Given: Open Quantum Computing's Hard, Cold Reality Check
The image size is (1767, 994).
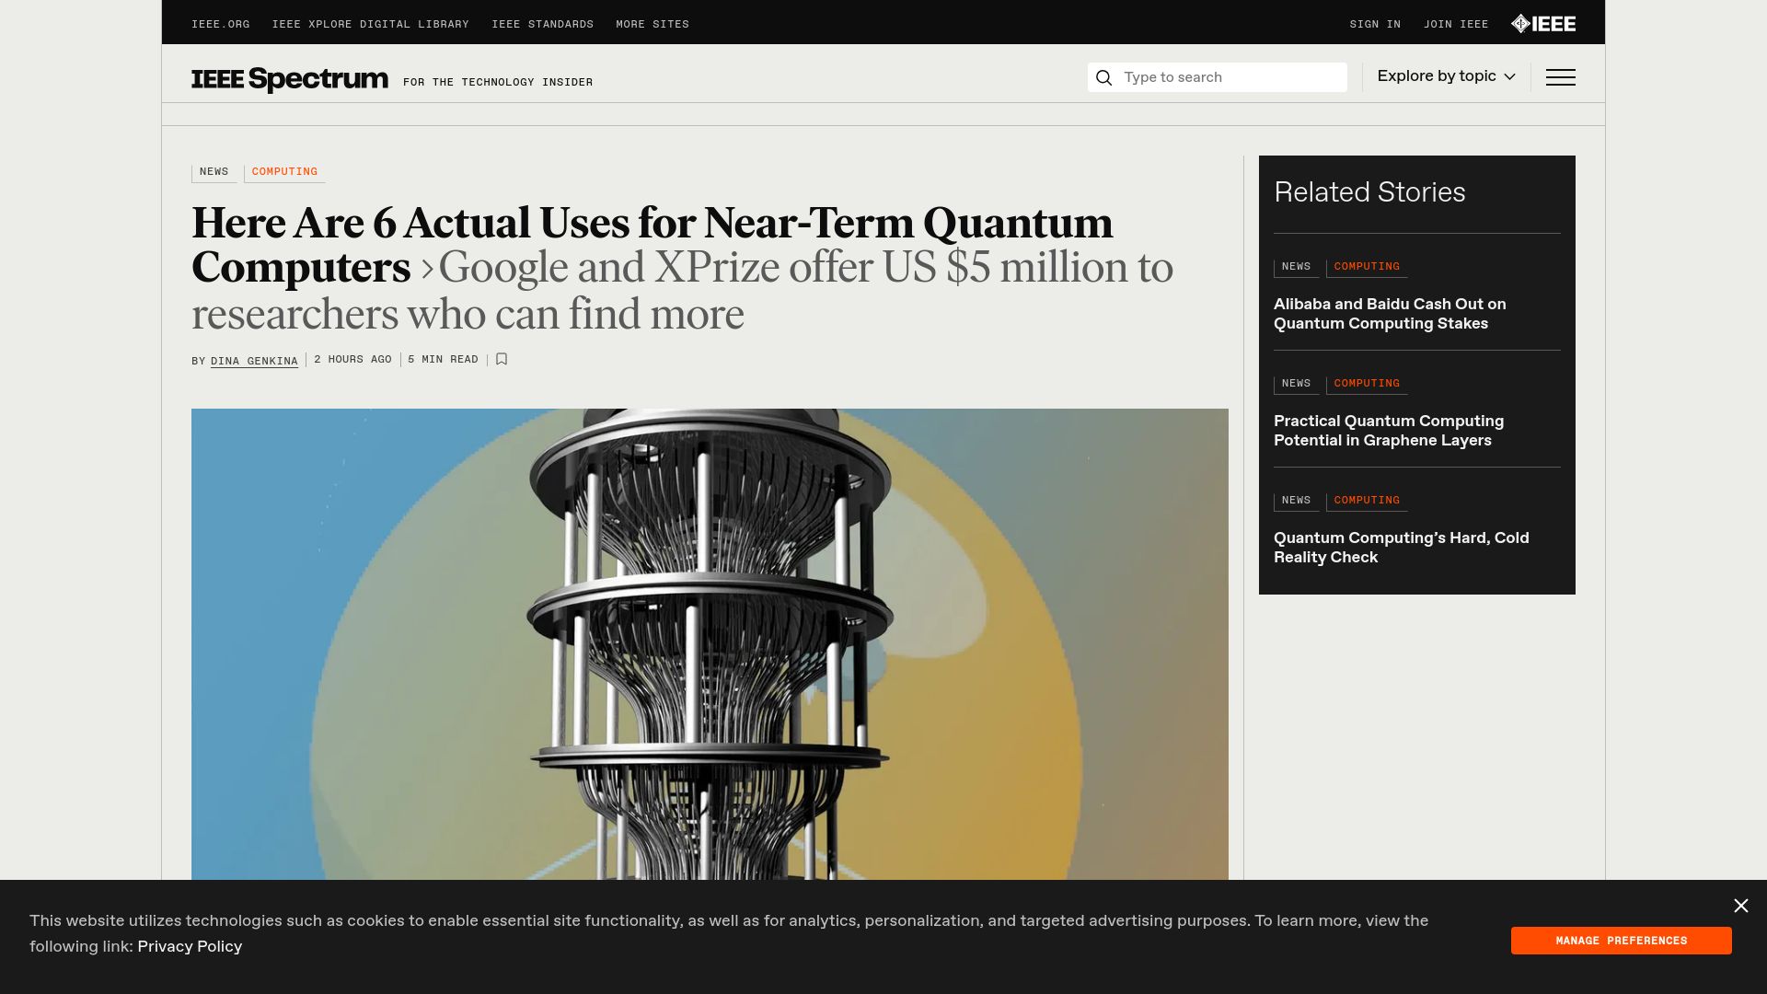Looking at the screenshot, I should coord(1401,548).
